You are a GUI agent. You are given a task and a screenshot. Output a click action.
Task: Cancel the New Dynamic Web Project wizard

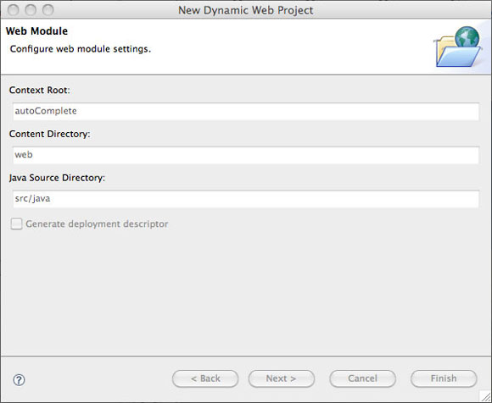click(x=363, y=378)
